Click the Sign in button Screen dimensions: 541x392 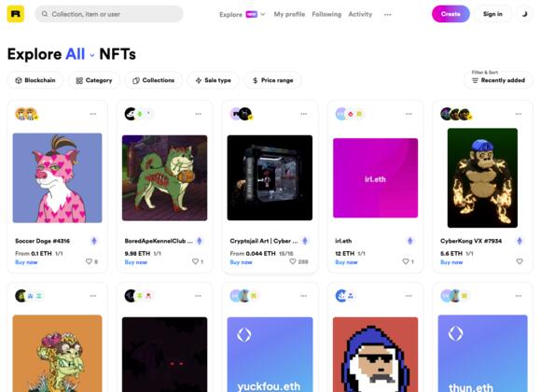click(x=492, y=14)
